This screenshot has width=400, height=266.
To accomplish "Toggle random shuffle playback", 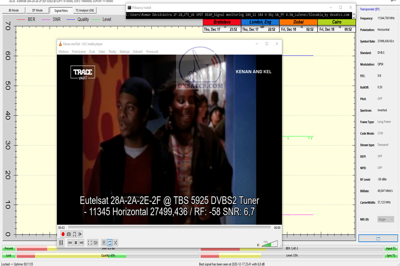I will (x=116, y=243).
